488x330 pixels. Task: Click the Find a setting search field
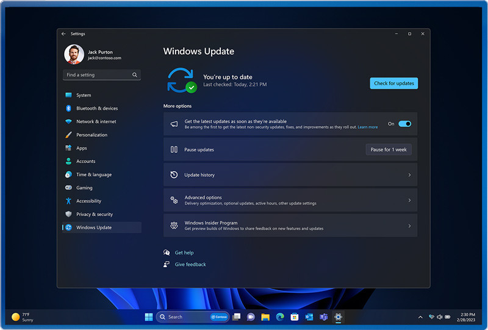coord(98,75)
